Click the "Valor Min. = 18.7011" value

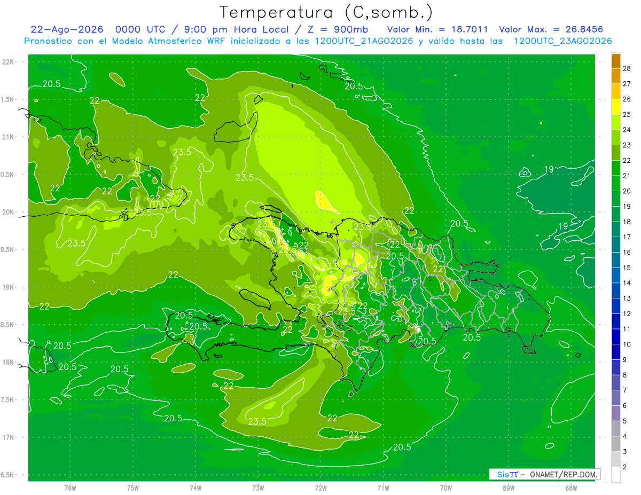click(x=437, y=29)
